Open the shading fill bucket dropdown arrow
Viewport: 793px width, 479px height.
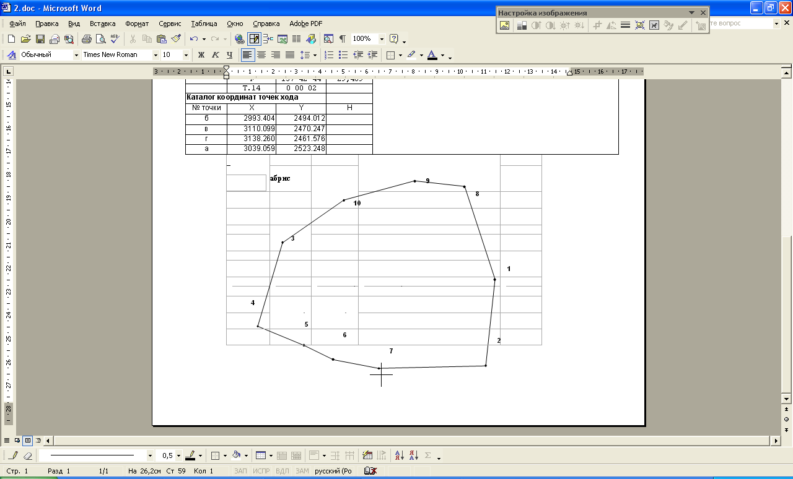[245, 455]
